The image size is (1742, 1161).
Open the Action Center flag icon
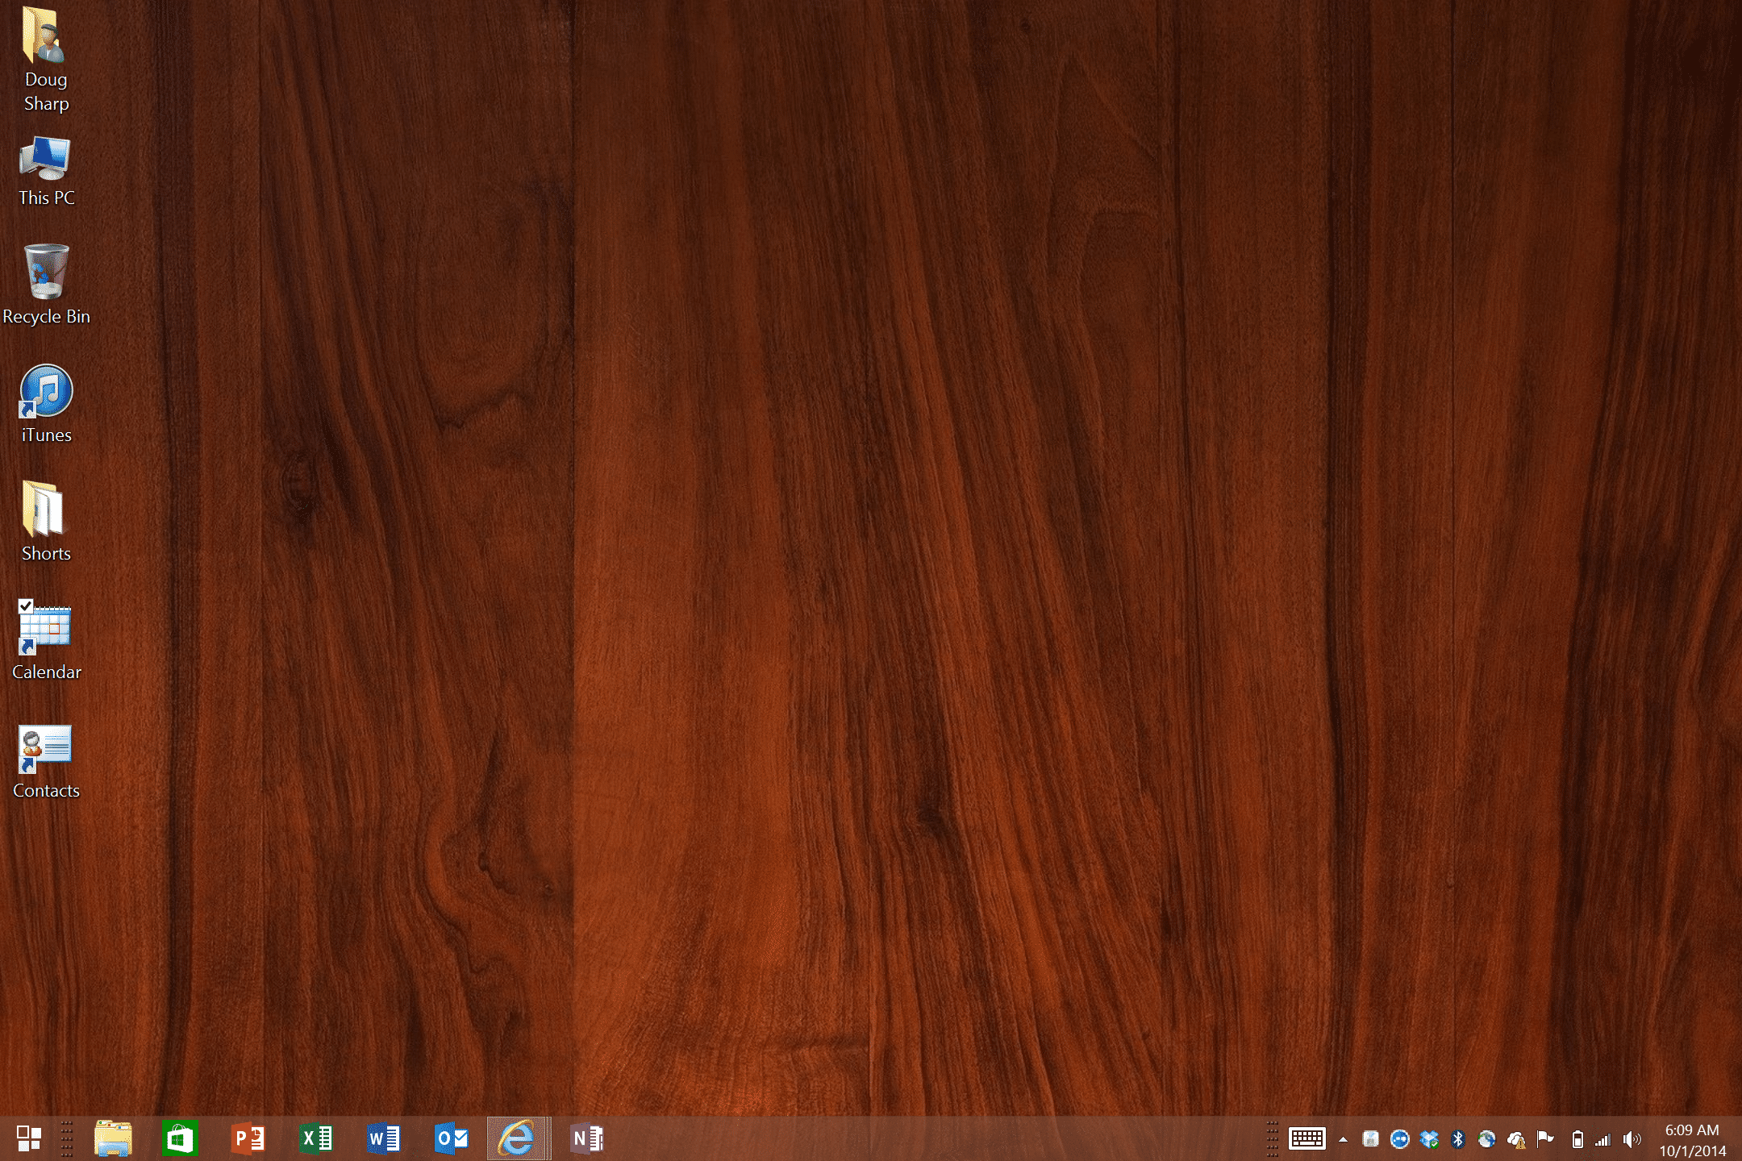(1545, 1139)
